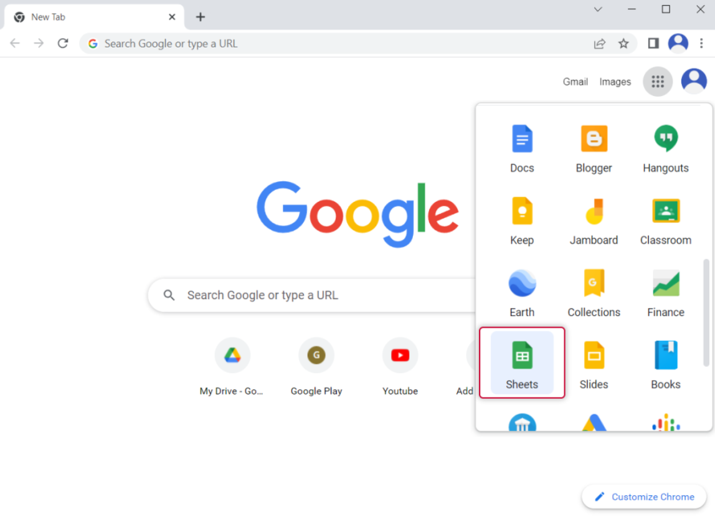
Task: Open Google Slides app
Action: [x=594, y=364]
